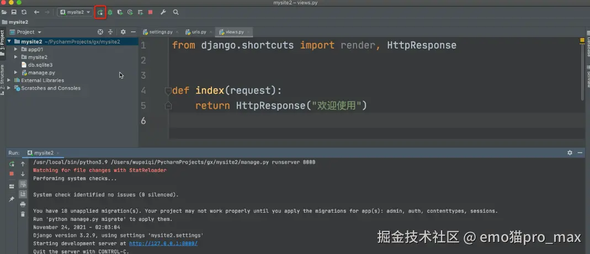Jump down the stack trace with the down arrow

click(23, 174)
